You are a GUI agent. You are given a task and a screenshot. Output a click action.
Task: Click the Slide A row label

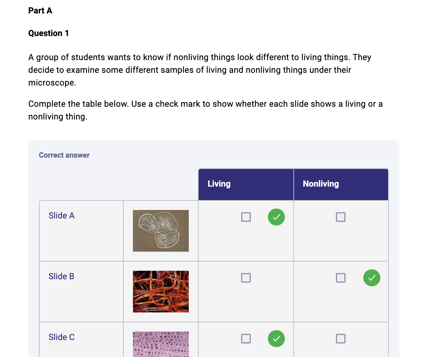61,216
